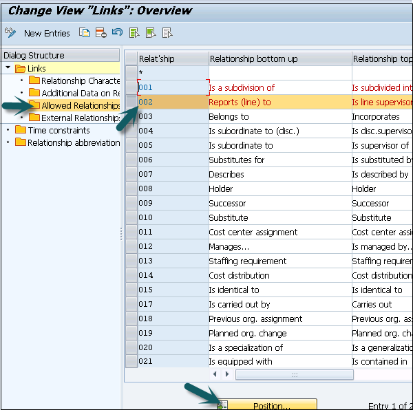Screen dimensions: 413x410
Task: Click the Relat'ship column header
Action: click(x=172, y=58)
